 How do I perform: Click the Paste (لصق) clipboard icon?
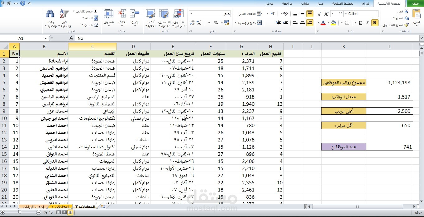pyautogui.click(x=416, y=14)
